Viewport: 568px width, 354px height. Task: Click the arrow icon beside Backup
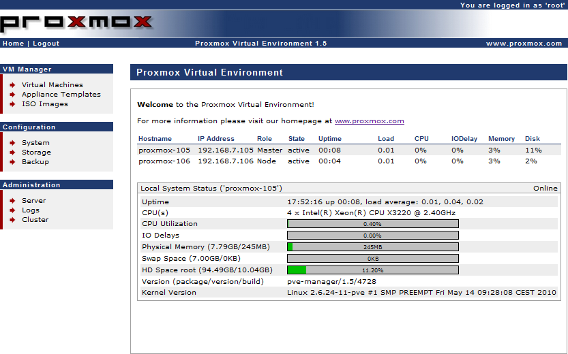pyautogui.click(x=13, y=162)
